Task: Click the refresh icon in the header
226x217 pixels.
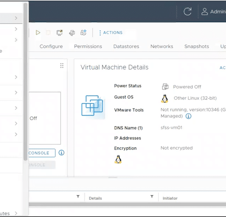Action: point(187,11)
